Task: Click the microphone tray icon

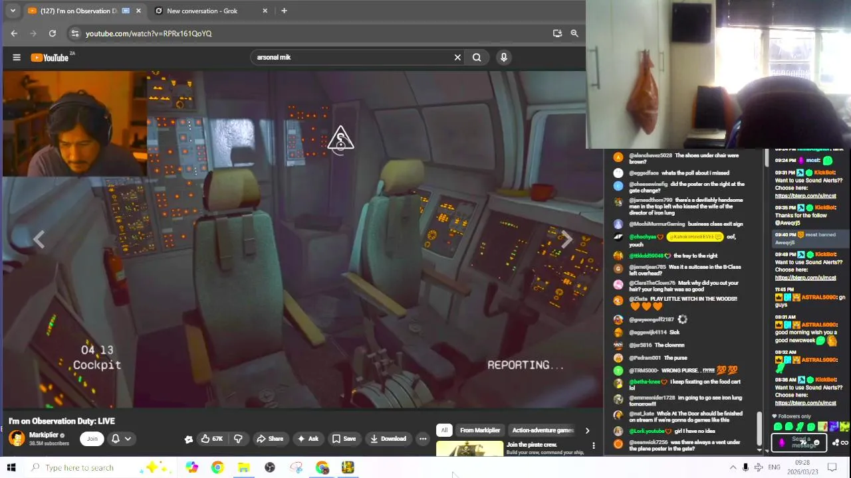Action: point(745,467)
